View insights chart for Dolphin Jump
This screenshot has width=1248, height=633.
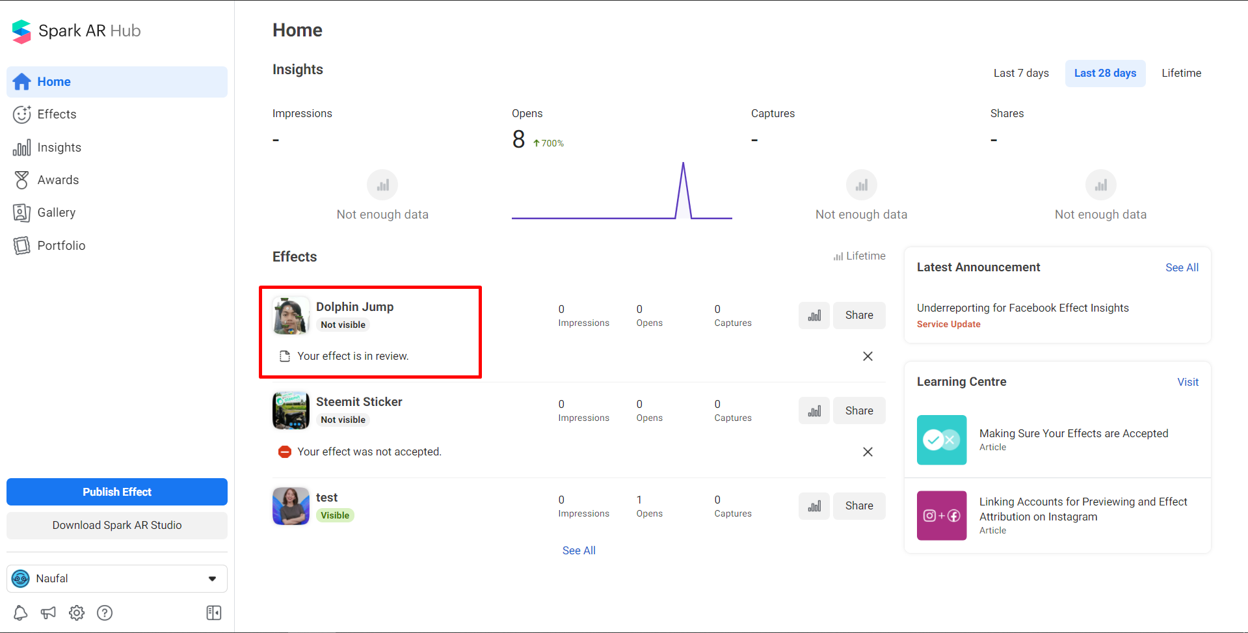pos(814,316)
